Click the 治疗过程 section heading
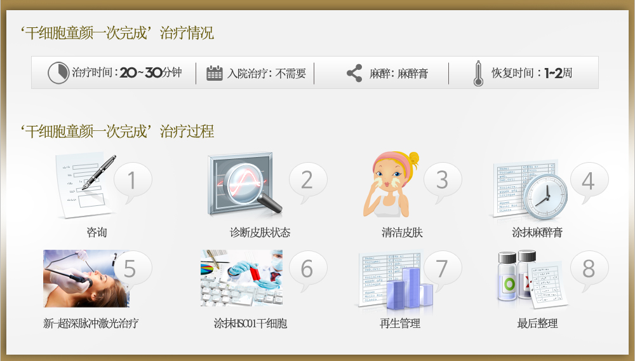Viewport: 635px width, 361px height. click(x=187, y=132)
